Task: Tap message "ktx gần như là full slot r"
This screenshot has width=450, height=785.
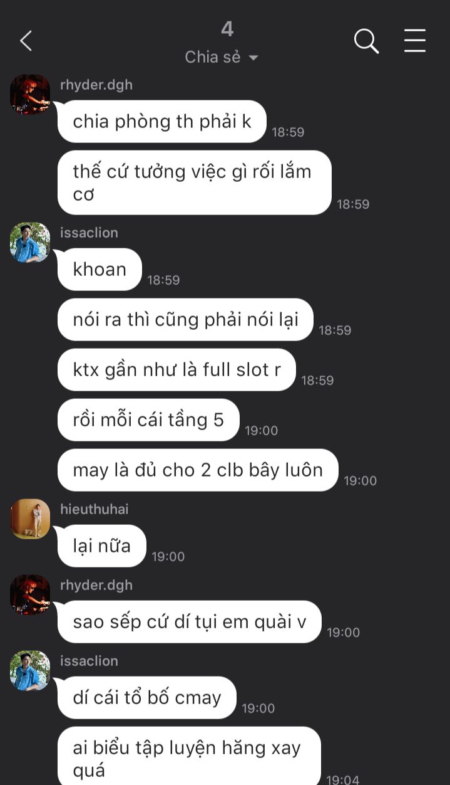Action: (x=176, y=370)
